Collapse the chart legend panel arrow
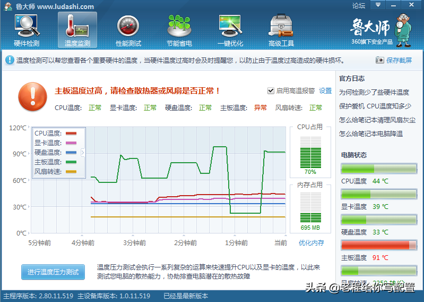Viewport: 424px width, 302px height. coord(83,153)
